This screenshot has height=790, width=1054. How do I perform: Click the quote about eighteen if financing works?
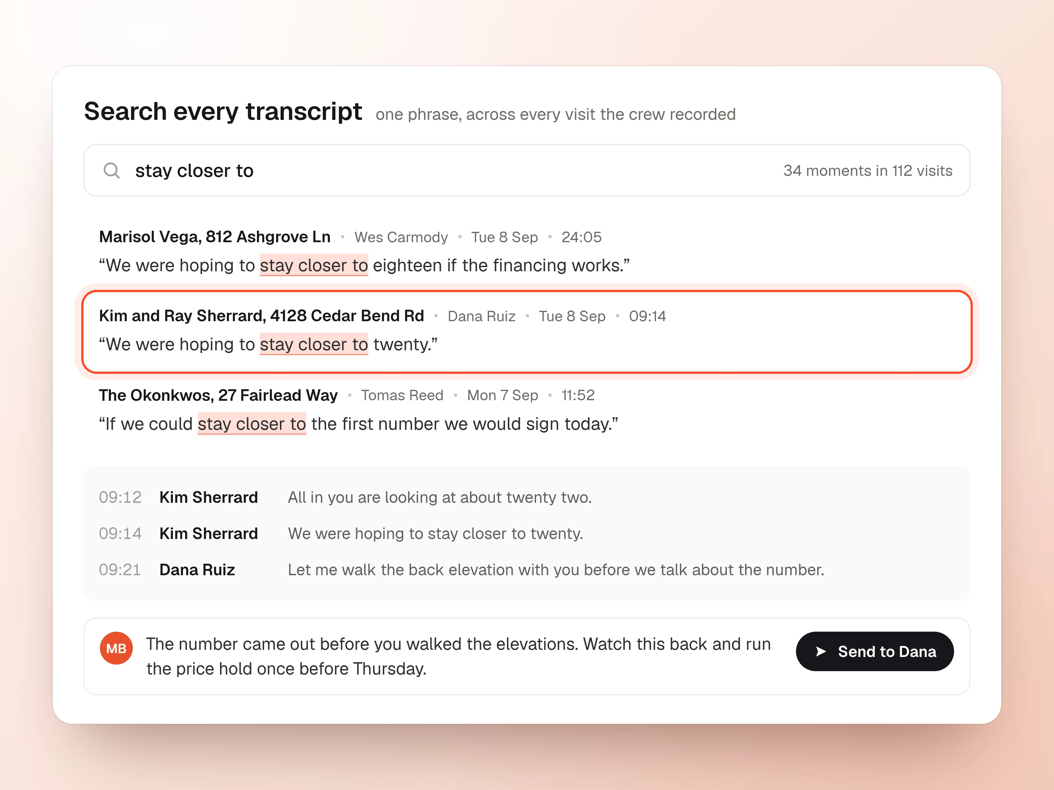click(365, 265)
